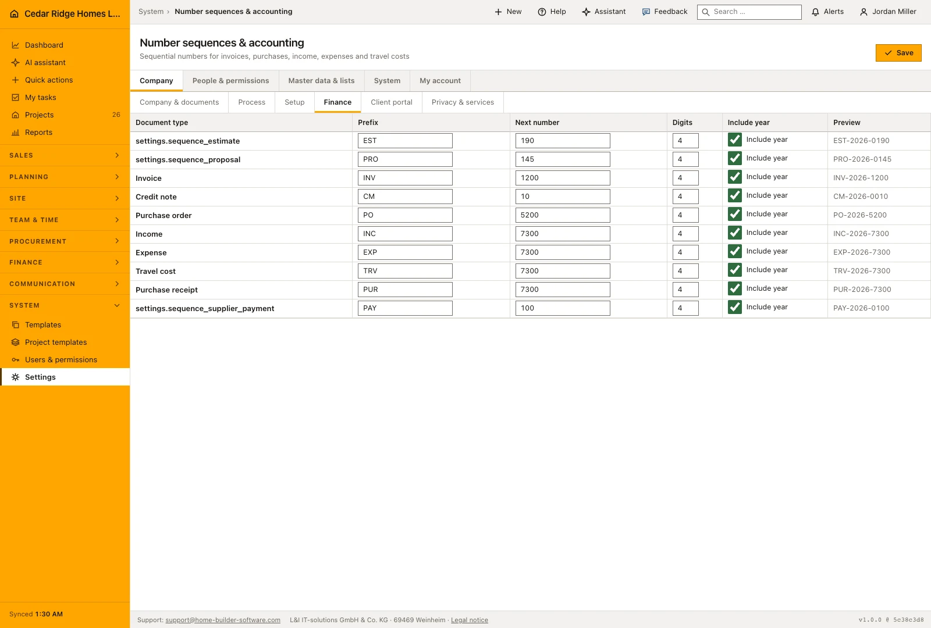
Task: Click the Users & permissions key icon
Action: tap(16, 360)
